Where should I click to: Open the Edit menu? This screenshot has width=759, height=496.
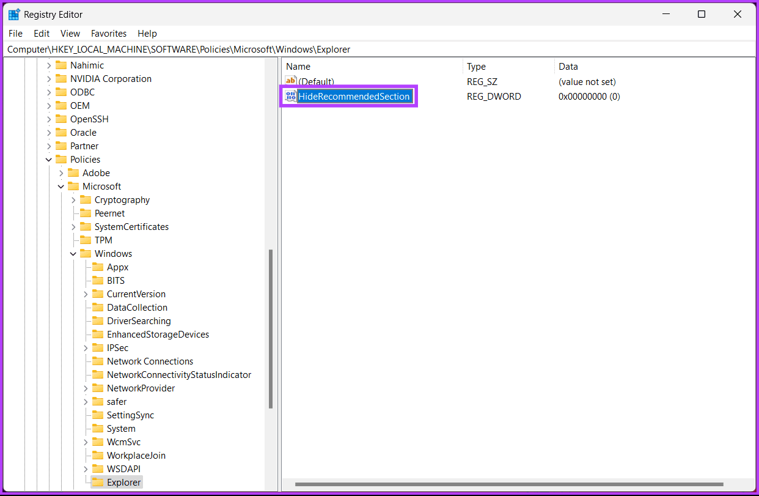click(x=42, y=34)
